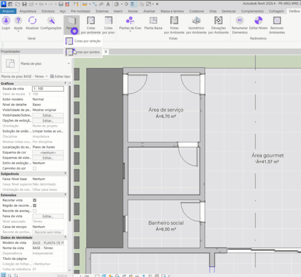Create Isométrico por Ambiente view
The image size is (301, 277).
pyautogui.click(x=196, y=25)
